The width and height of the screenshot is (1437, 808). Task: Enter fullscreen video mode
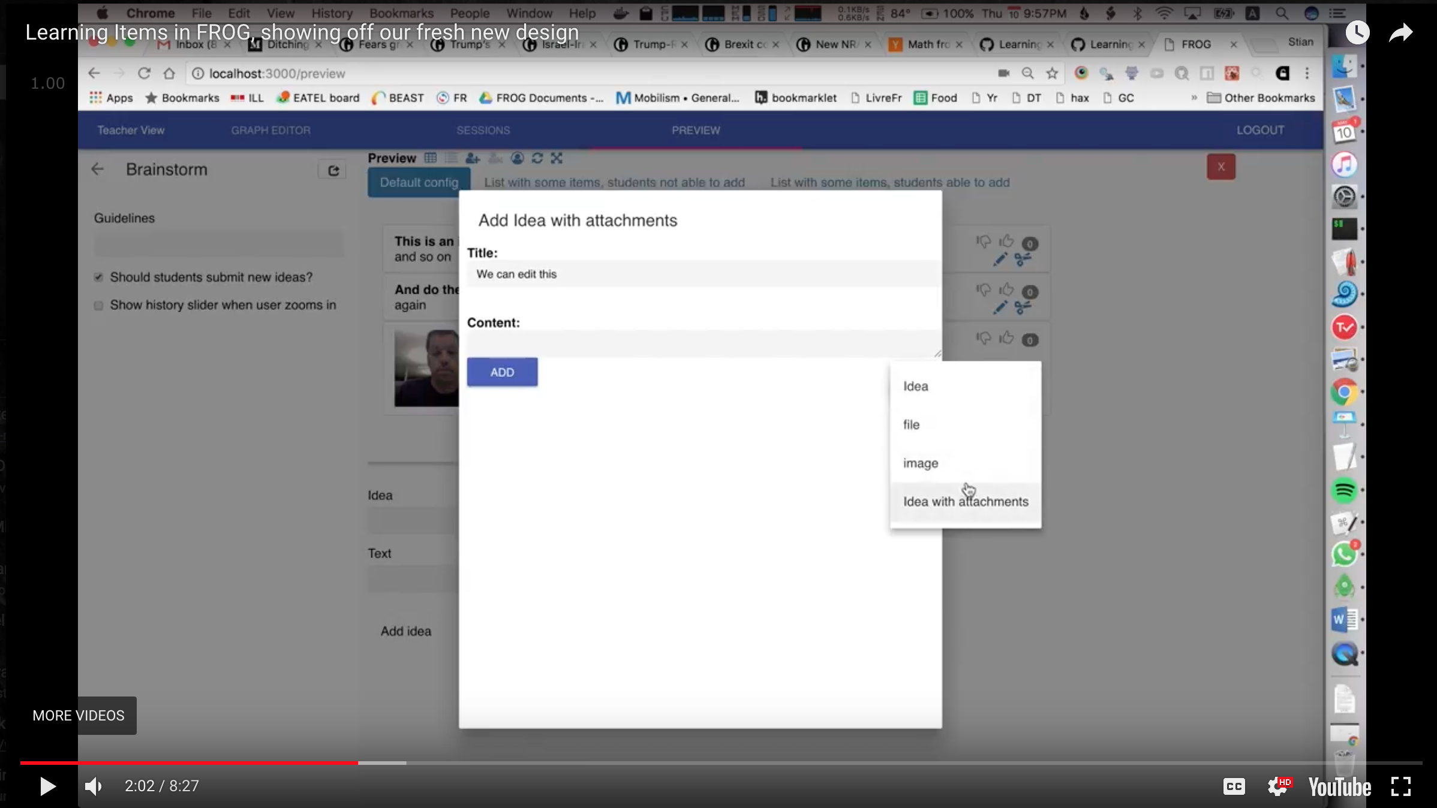point(1400,786)
